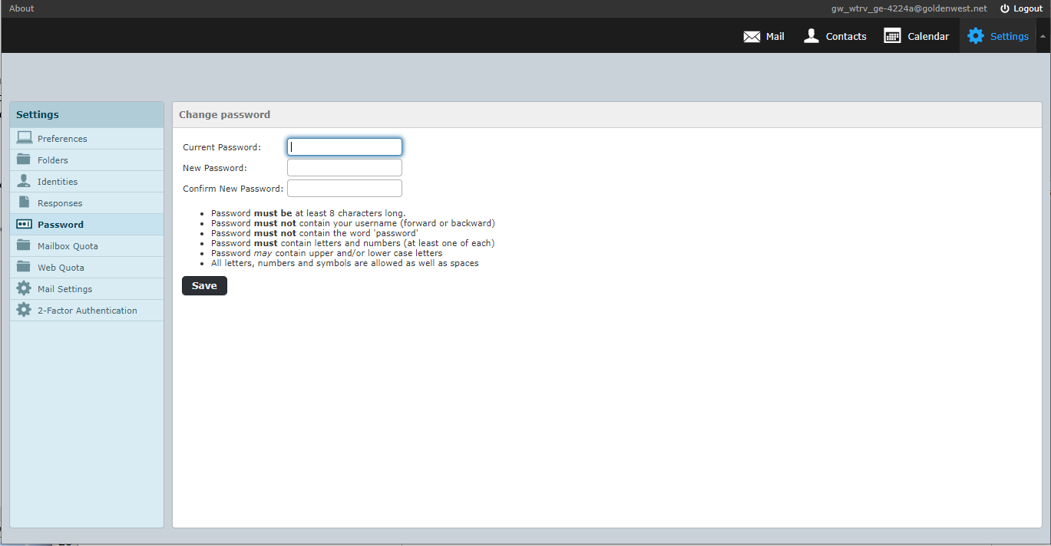Open the About page
Screen dimensions: 1051x546
tap(21, 8)
